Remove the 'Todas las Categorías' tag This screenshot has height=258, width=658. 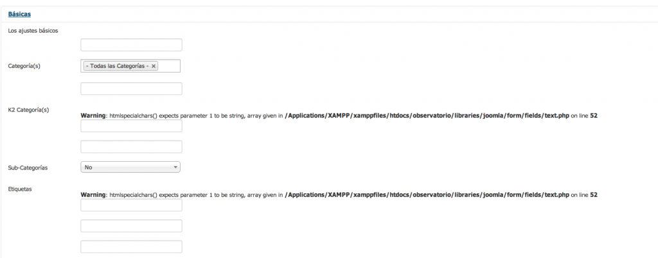pyautogui.click(x=154, y=66)
